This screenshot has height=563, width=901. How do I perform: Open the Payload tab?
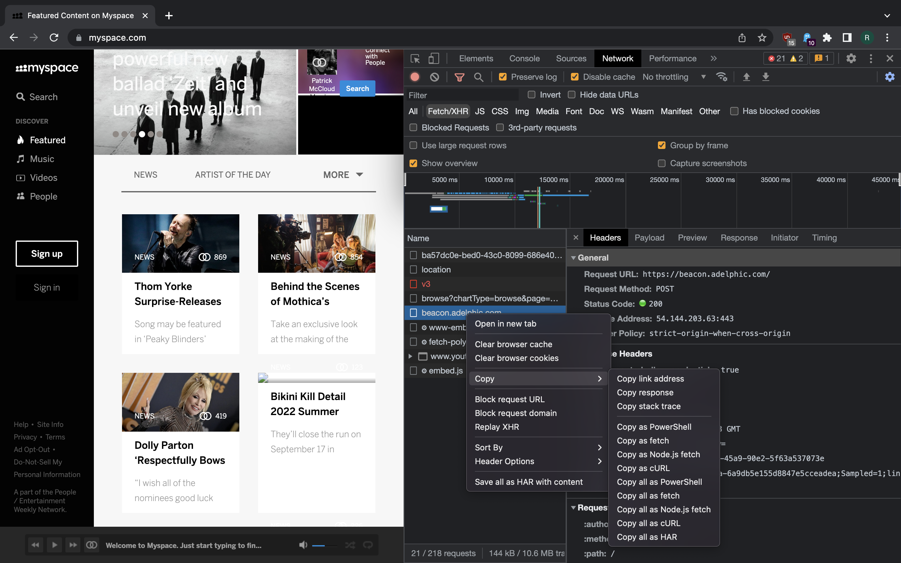click(649, 238)
